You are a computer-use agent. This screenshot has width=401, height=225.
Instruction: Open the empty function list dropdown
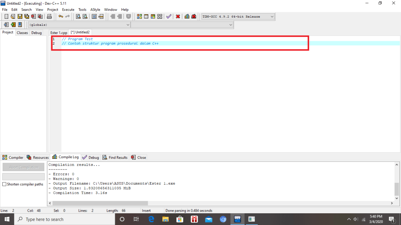(x=182, y=25)
